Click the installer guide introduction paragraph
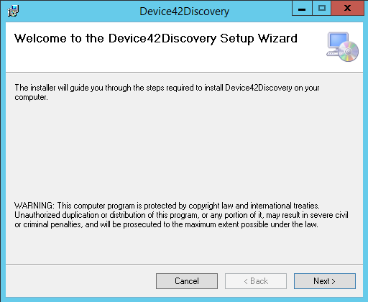 tap(167, 92)
